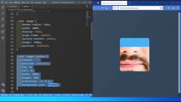Open the Help menu
181x102 pixels.
coord(44,3)
